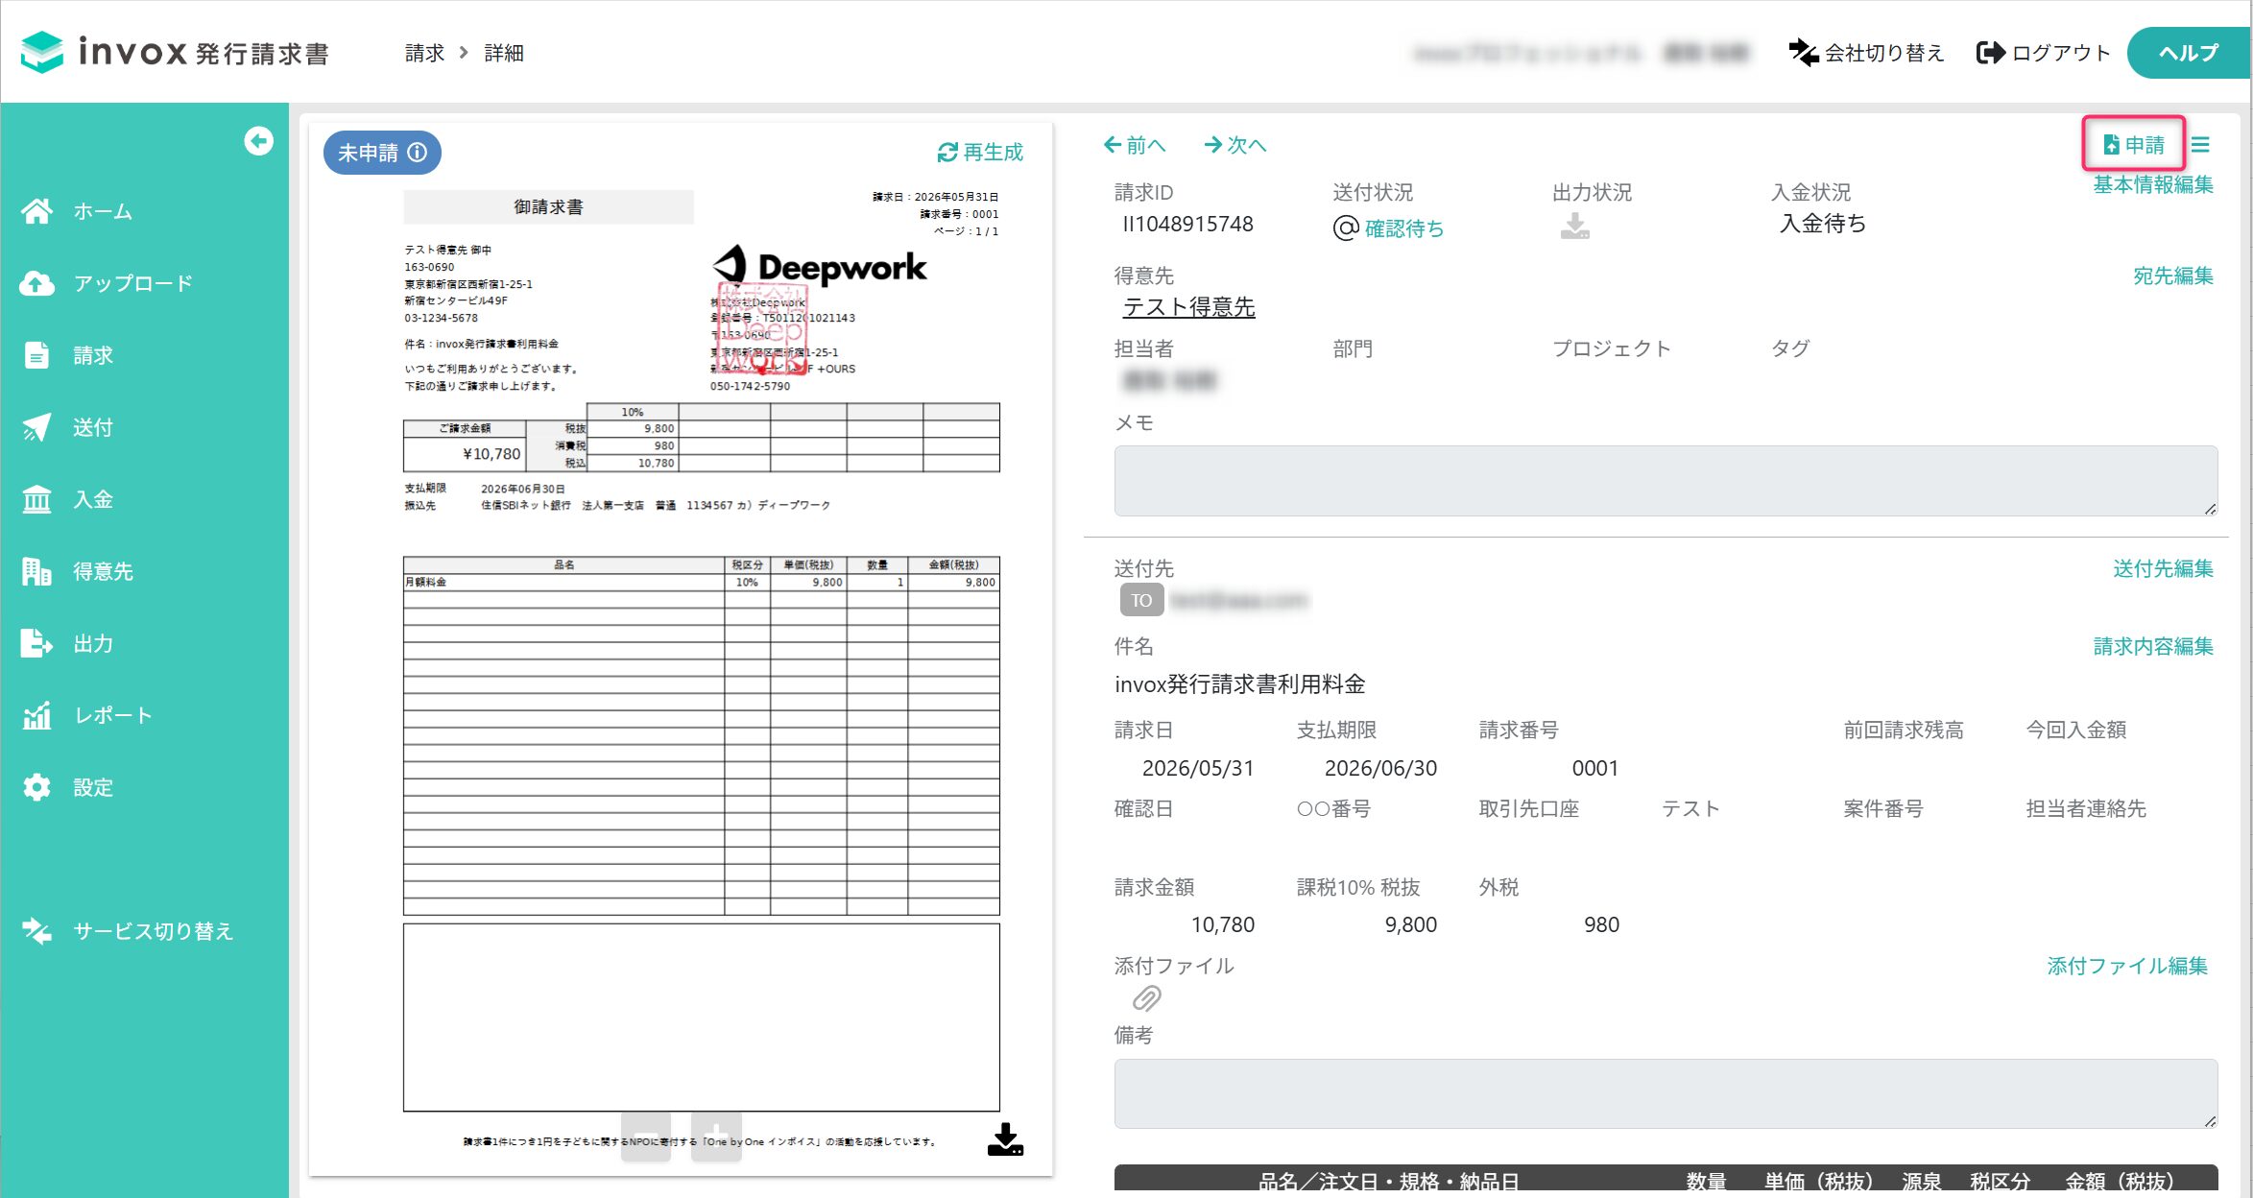Open the テスト得意先 customer link
Screen dimensions: 2253x1198
point(1188,307)
